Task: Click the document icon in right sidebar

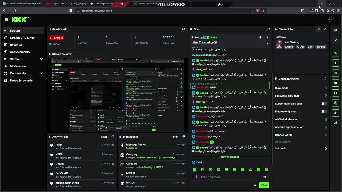Action: click(336, 73)
